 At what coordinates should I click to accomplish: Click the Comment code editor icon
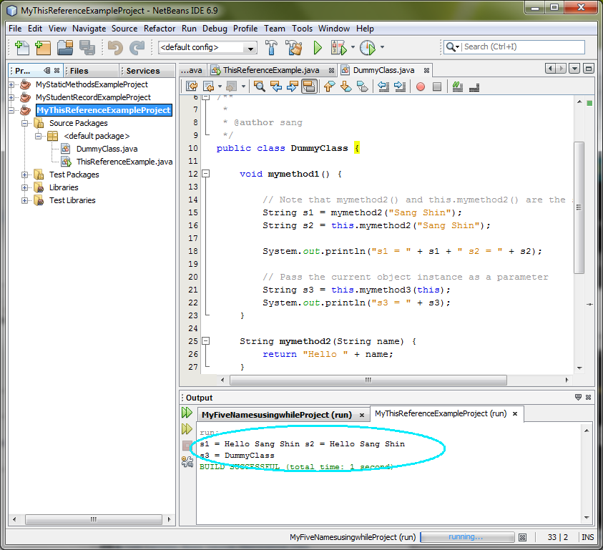coord(457,87)
